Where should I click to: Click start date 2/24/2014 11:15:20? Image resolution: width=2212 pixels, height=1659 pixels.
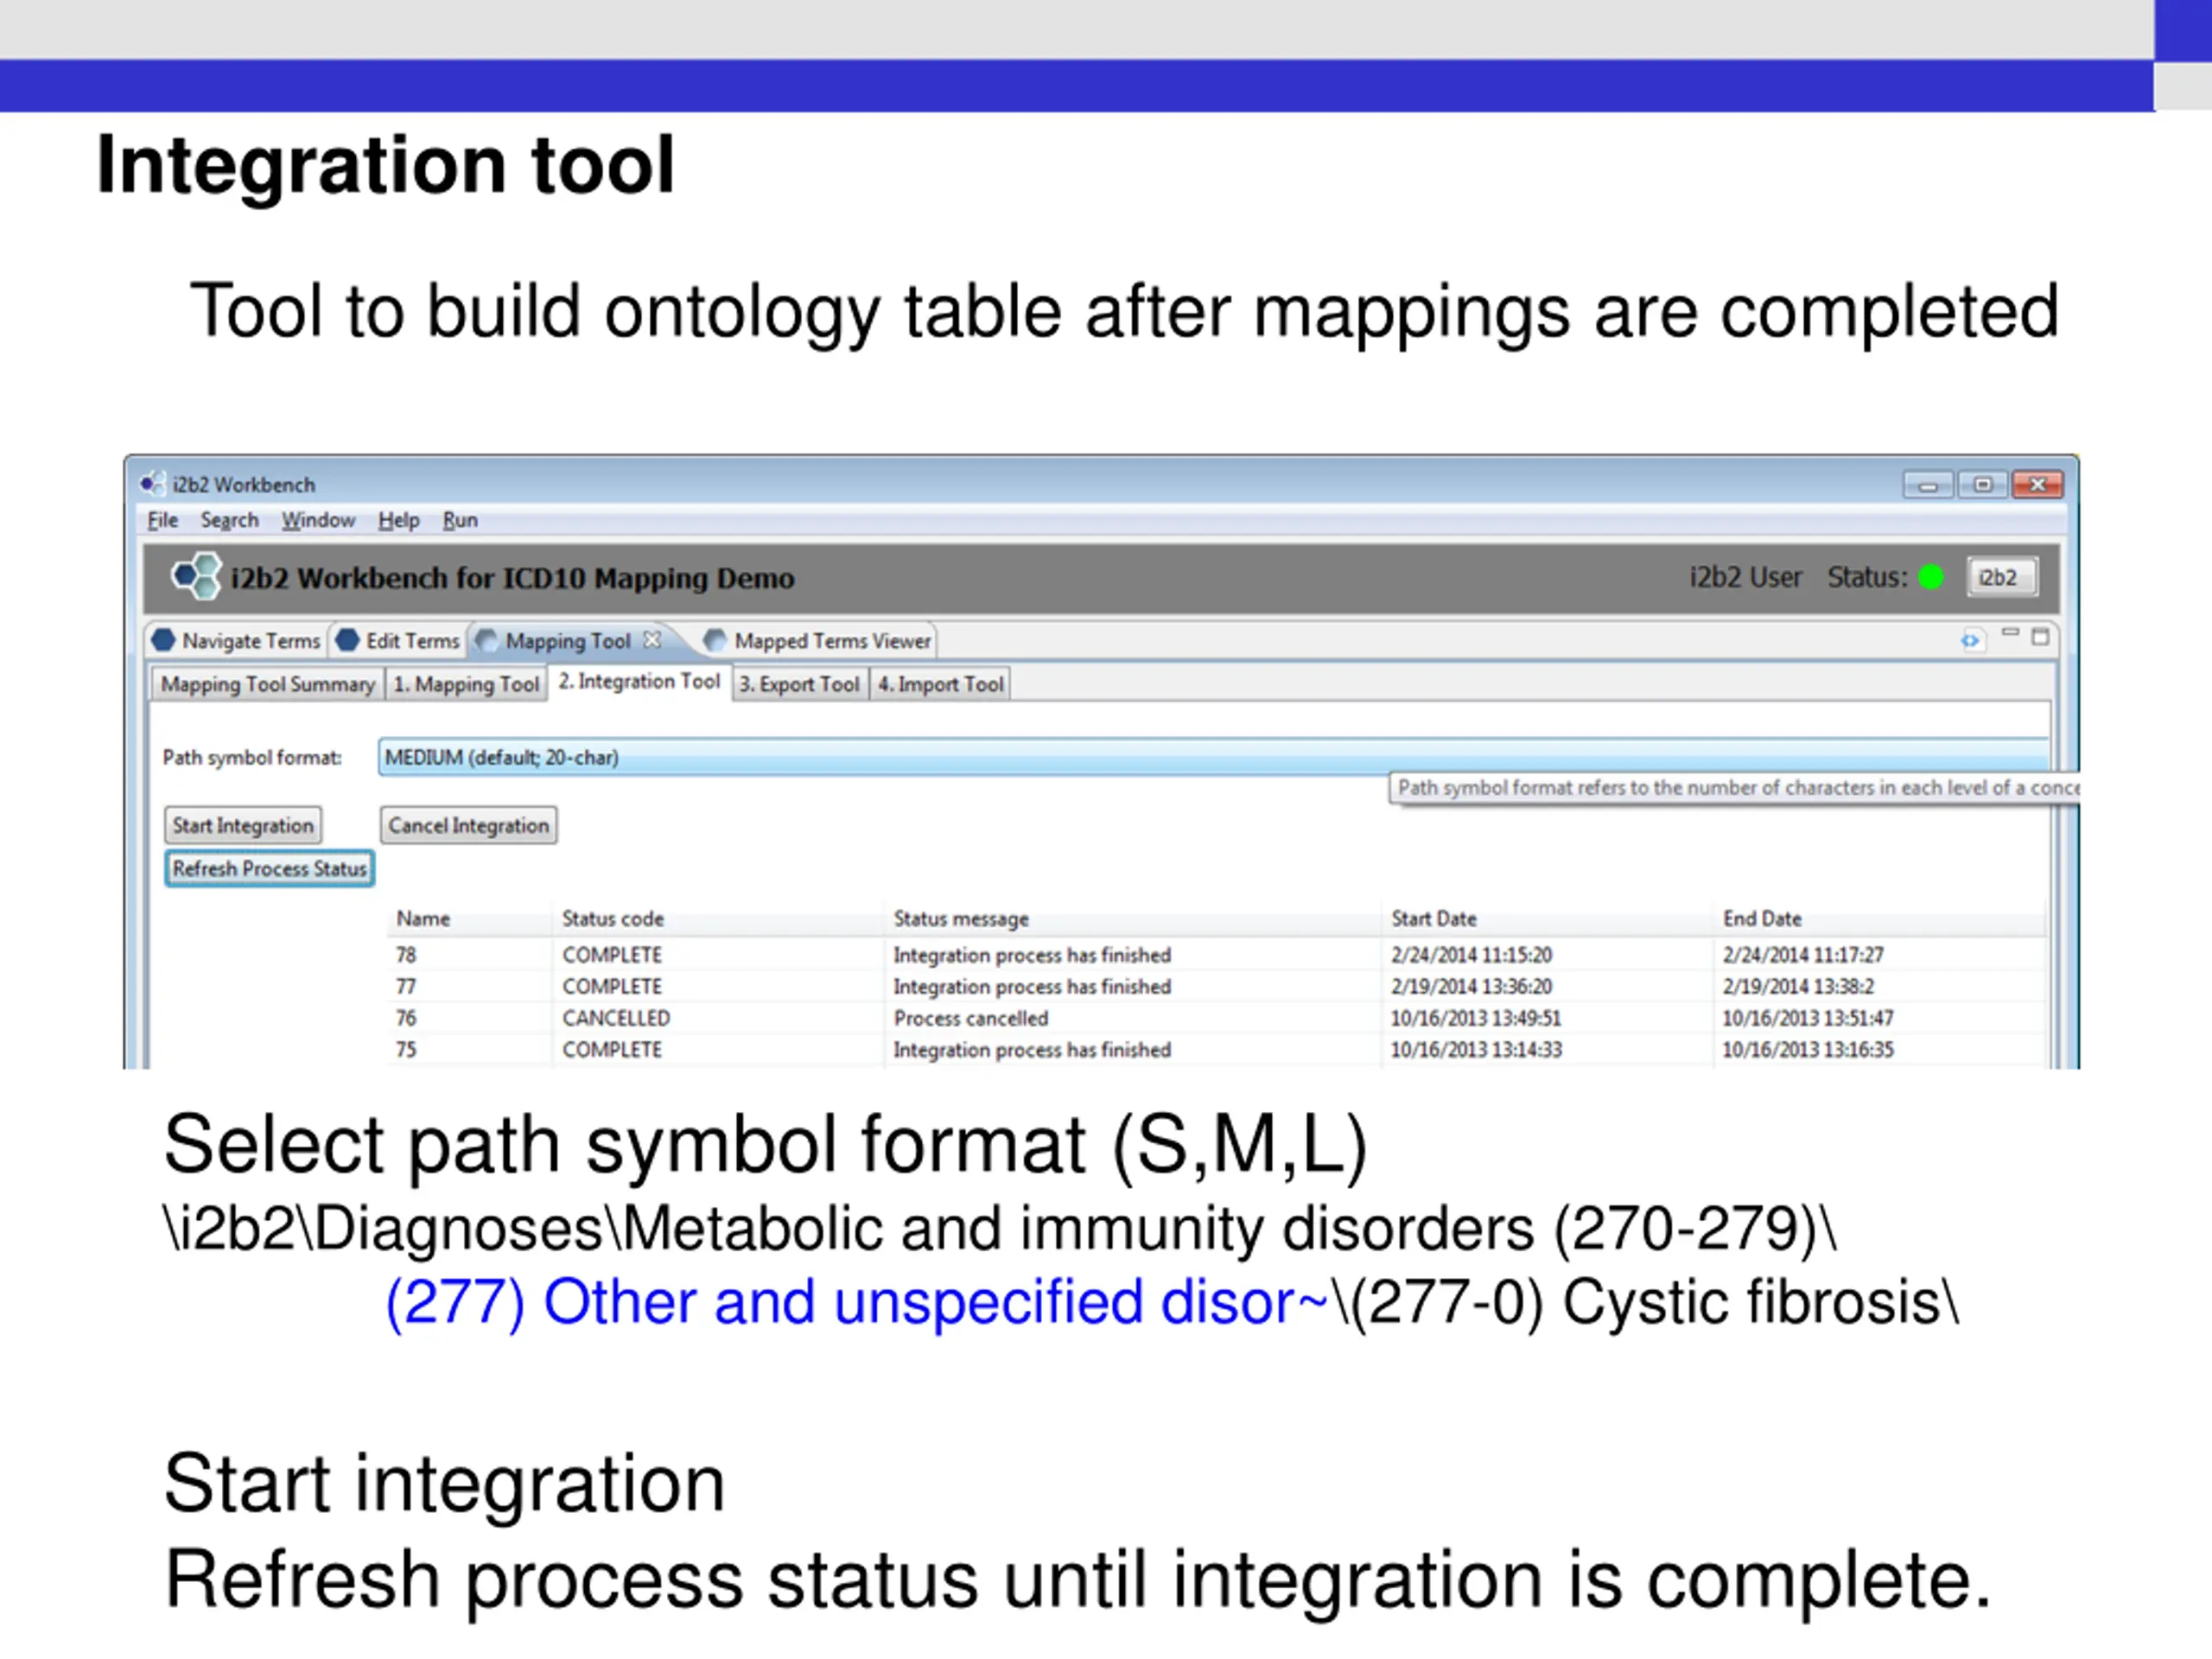click(x=1471, y=955)
